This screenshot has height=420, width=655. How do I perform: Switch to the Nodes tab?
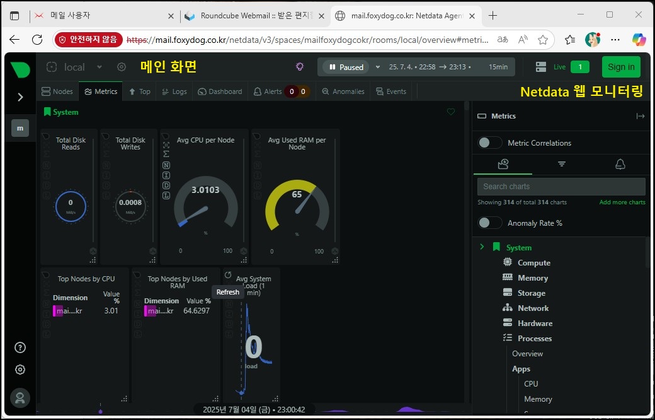pos(57,91)
